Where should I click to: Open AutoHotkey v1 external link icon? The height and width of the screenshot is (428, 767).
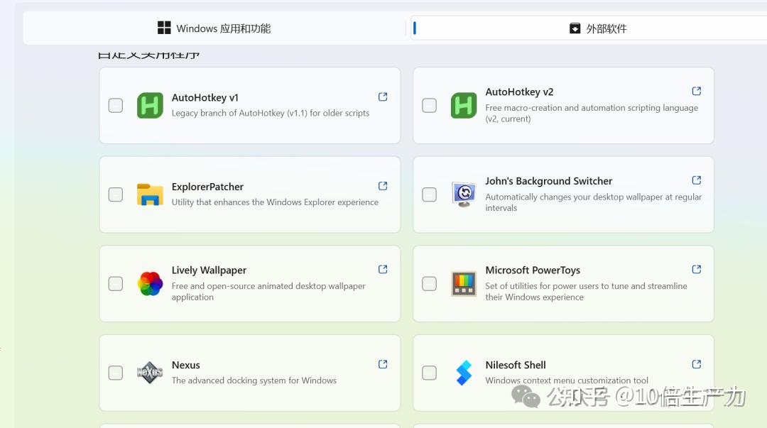pos(383,97)
